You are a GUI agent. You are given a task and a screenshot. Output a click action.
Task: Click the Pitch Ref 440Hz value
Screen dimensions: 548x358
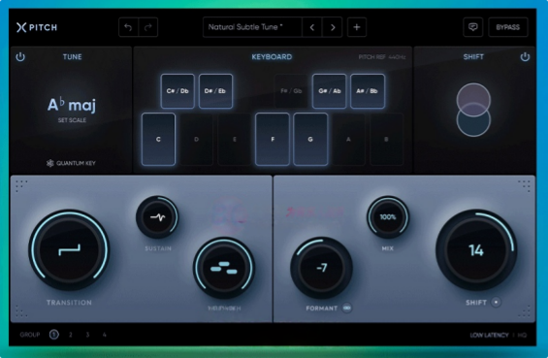382,56
